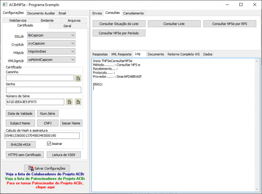Click last icon button beside Número de Série

point(78,102)
